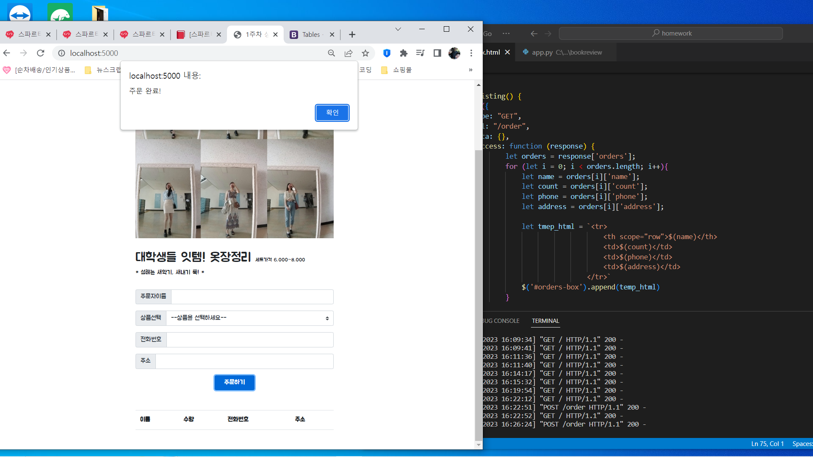
Task: Go back in Chrome browser
Action: 7,53
